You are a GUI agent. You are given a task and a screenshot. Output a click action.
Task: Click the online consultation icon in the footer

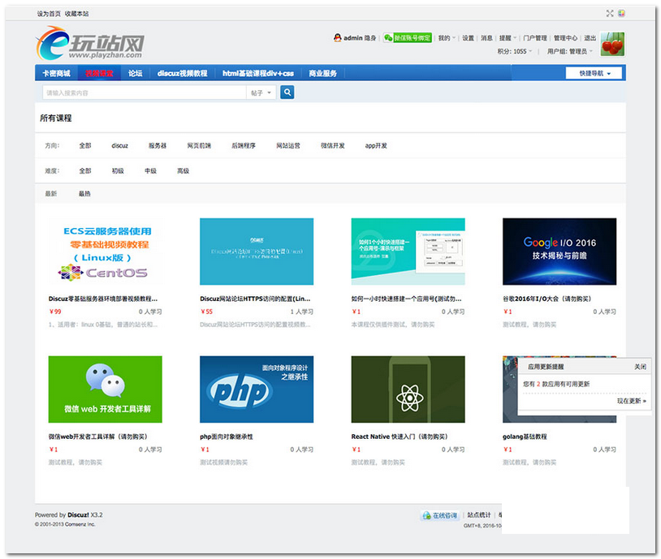[439, 515]
